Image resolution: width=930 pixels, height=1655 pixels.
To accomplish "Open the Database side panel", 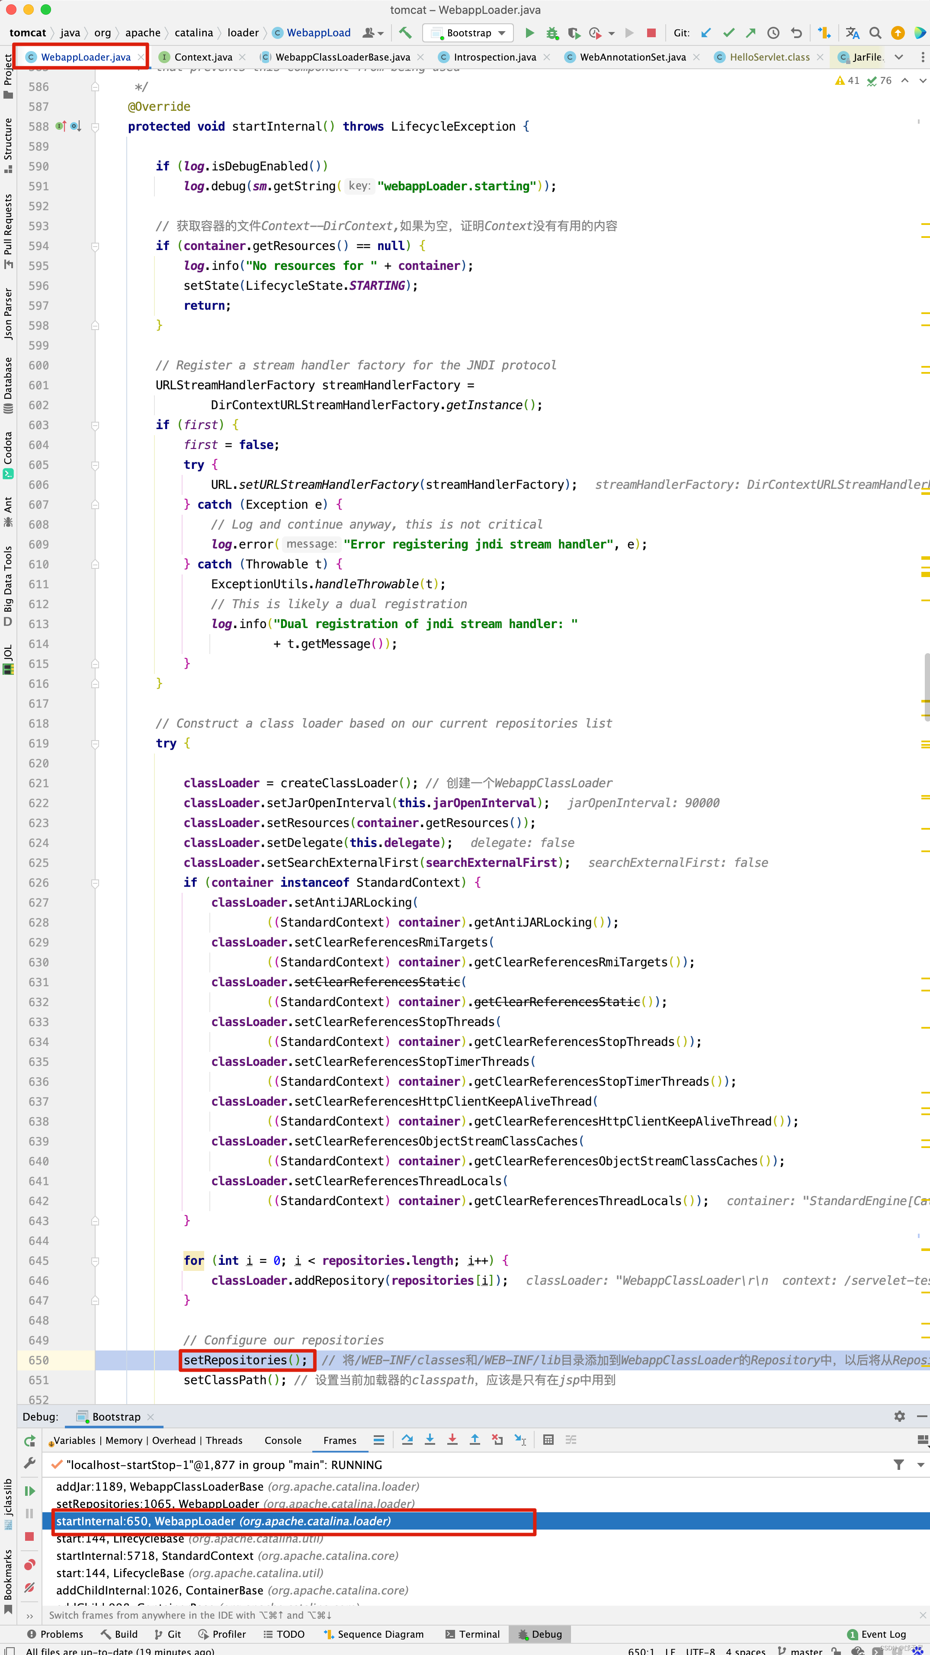I will click(8, 385).
